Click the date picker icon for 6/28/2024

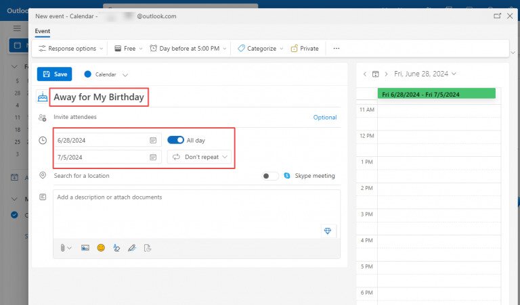pyautogui.click(x=153, y=140)
